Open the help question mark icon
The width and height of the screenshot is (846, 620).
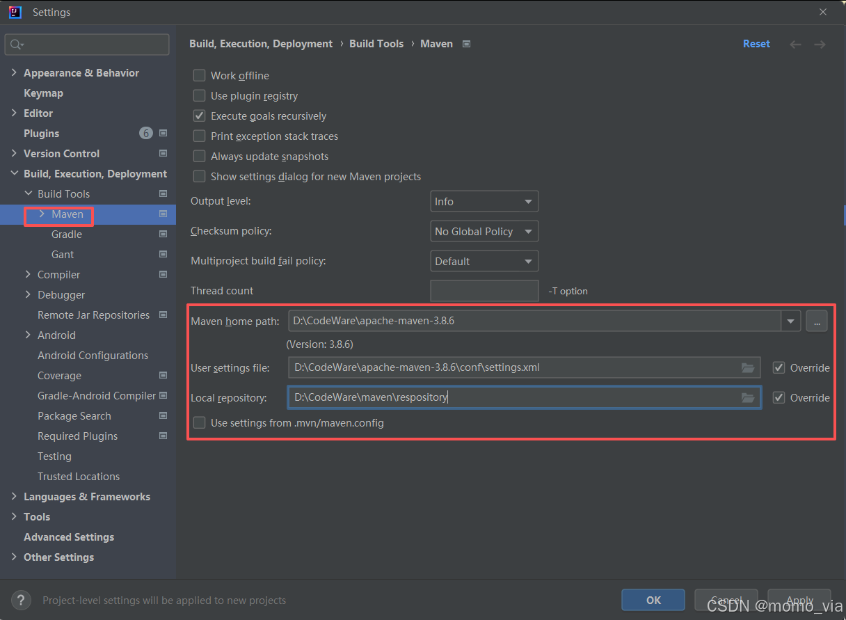click(x=22, y=600)
